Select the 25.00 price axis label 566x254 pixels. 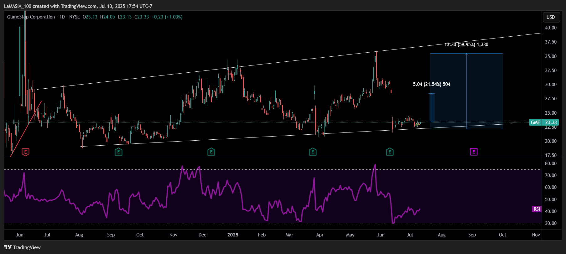(551, 113)
